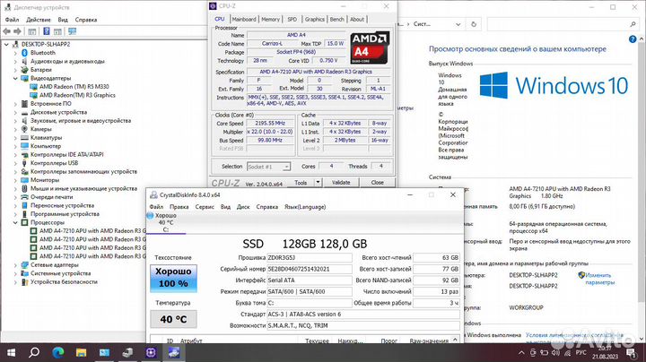Click the volume icon in system tray
This screenshot has height=362, width=646.
click(555, 353)
